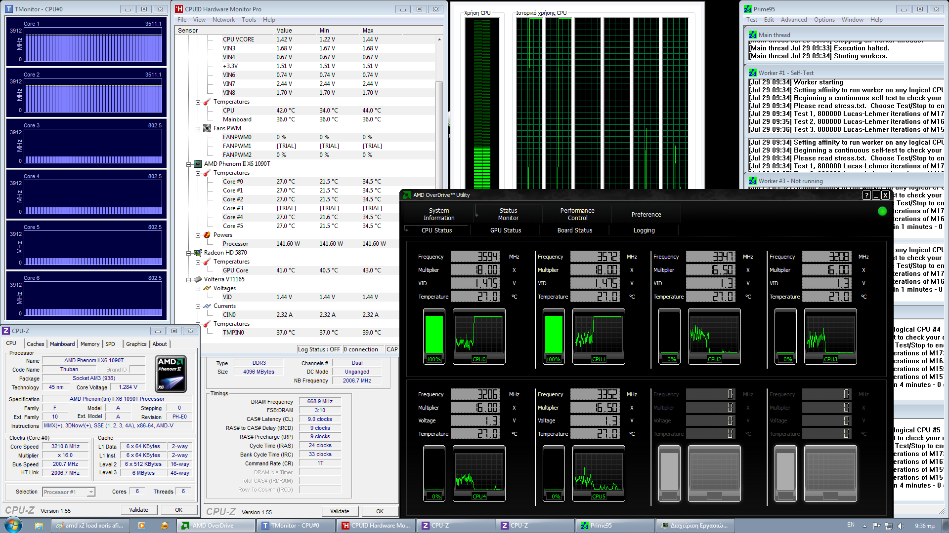Open Graphics tab in CPU-Z
The width and height of the screenshot is (949, 533).
(x=136, y=344)
